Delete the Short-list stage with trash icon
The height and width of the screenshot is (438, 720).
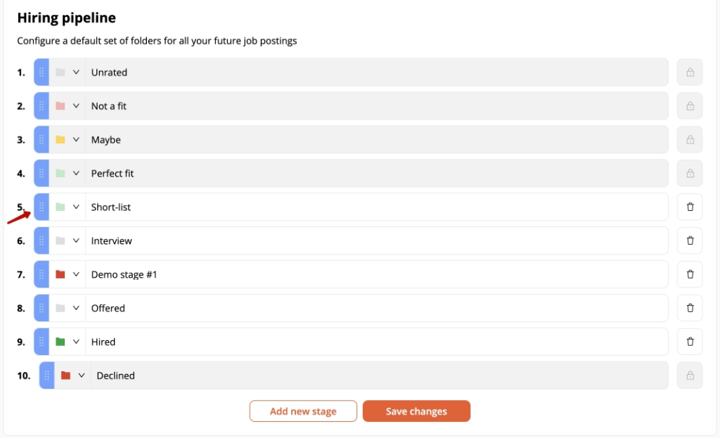point(690,207)
